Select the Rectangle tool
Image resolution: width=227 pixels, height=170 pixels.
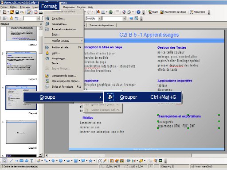click(x=21, y=161)
